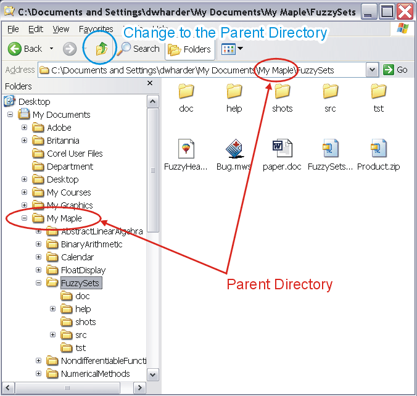
Task: Open the View menu
Action: coord(61,29)
